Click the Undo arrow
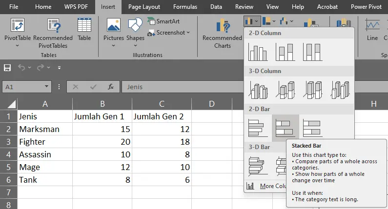This screenshot has width=388, height=209. click(x=21, y=67)
